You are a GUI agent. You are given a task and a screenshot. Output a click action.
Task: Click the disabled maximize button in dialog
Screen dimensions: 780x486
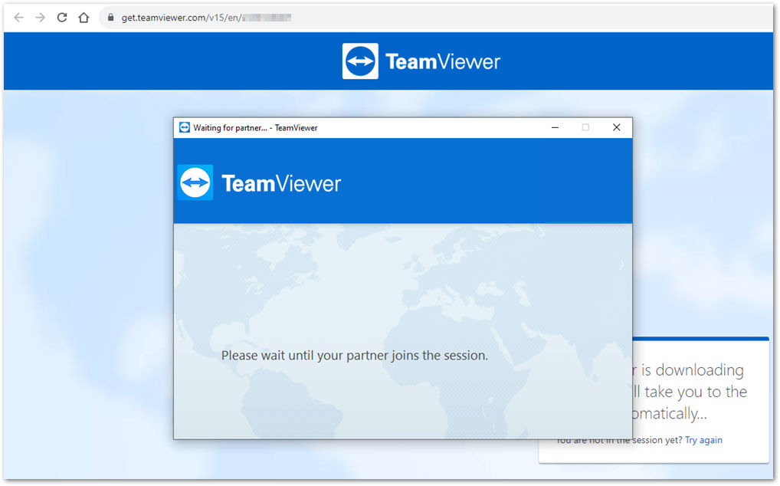point(585,127)
